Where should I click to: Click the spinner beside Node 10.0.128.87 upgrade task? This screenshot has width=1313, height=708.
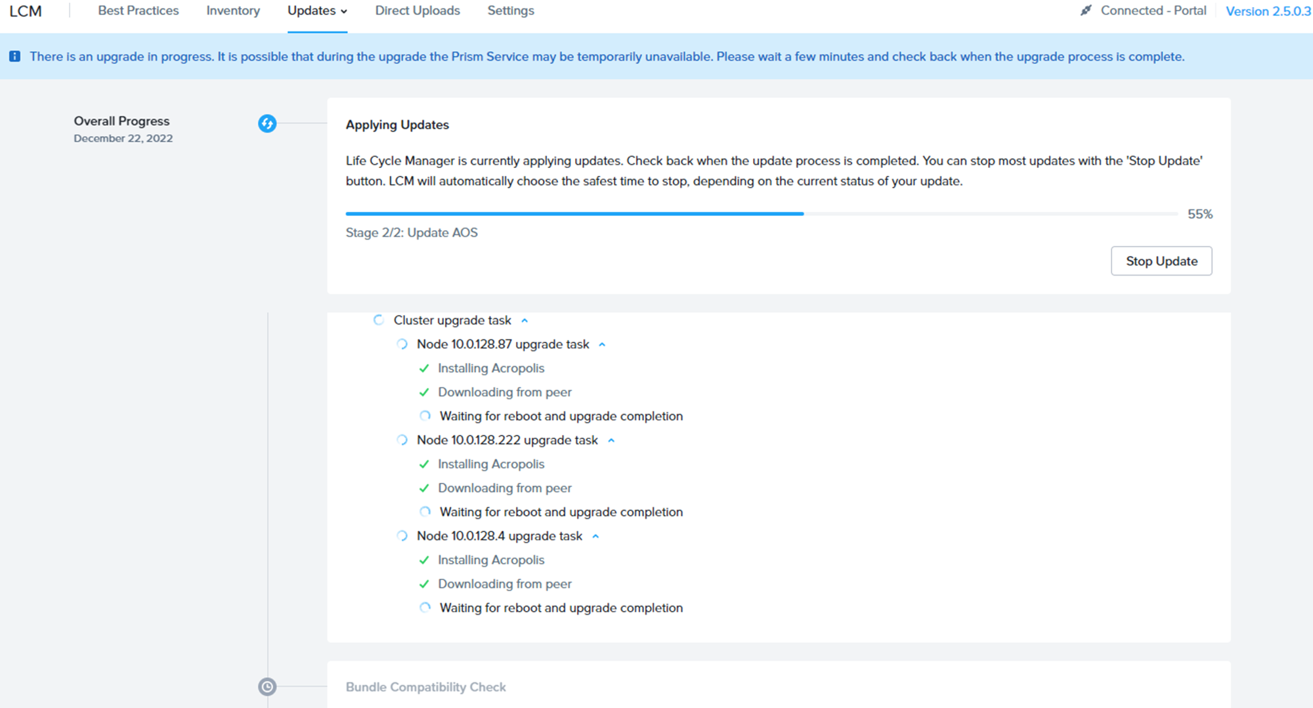tap(402, 344)
